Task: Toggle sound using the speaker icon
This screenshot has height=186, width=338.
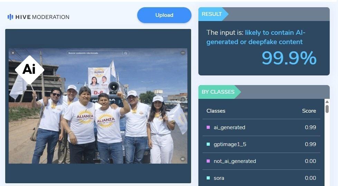Action: [x=182, y=159]
